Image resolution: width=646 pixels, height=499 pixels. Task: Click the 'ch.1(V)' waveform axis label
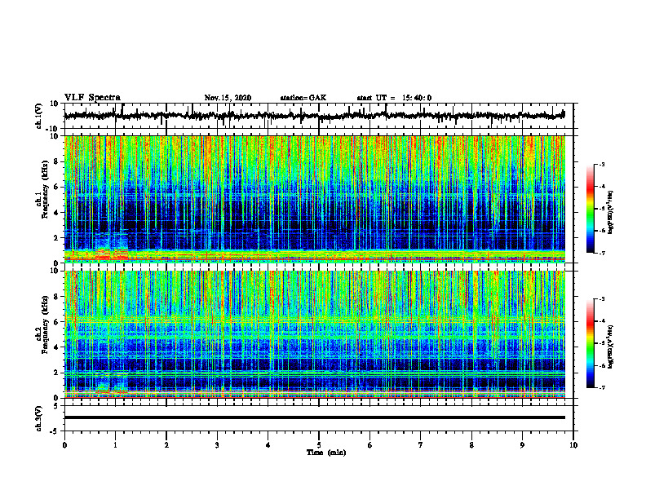(39, 116)
